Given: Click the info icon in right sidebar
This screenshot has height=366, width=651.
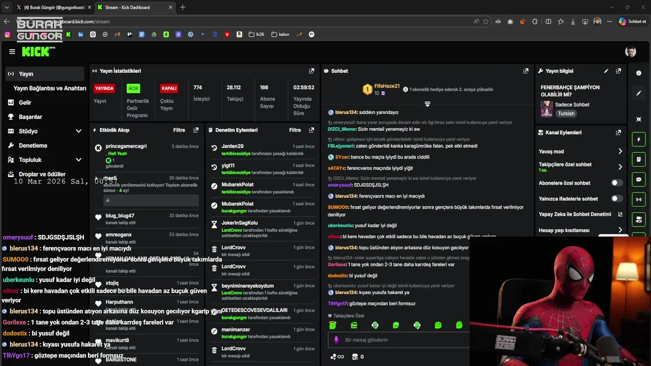Looking at the screenshot, I should click(x=639, y=73).
